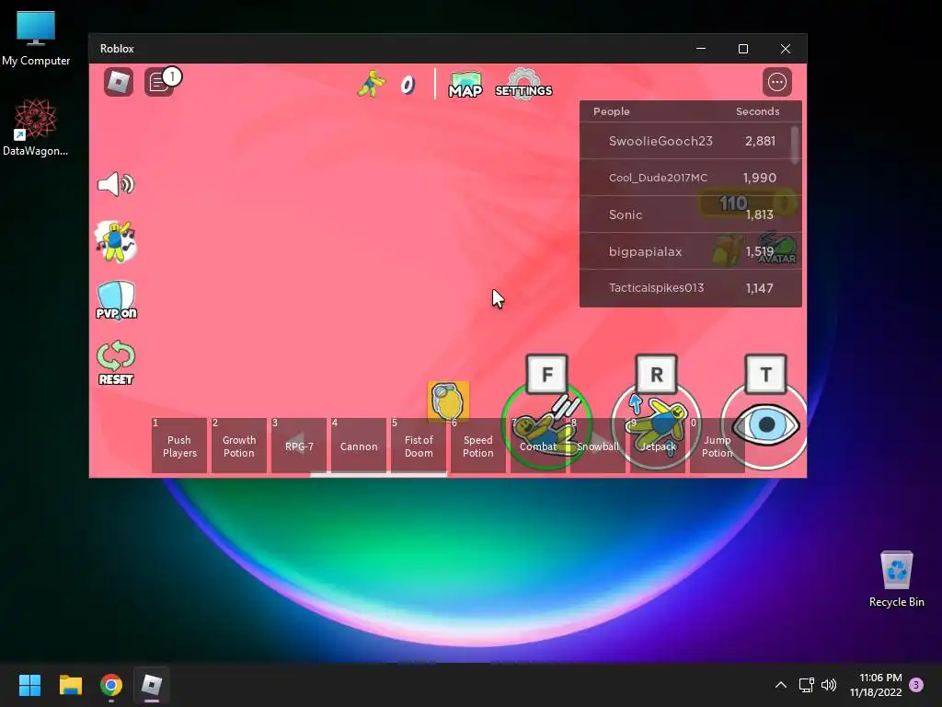Close the Roblox window
Image resolution: width=942 pixels, height=707 pixels.
click(x=786, y=49)
